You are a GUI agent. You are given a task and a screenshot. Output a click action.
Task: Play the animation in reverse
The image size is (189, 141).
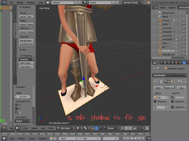132,138
